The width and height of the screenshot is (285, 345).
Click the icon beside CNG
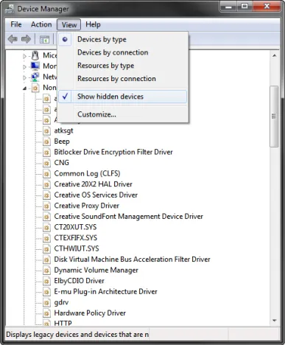[x=46, y=163]
